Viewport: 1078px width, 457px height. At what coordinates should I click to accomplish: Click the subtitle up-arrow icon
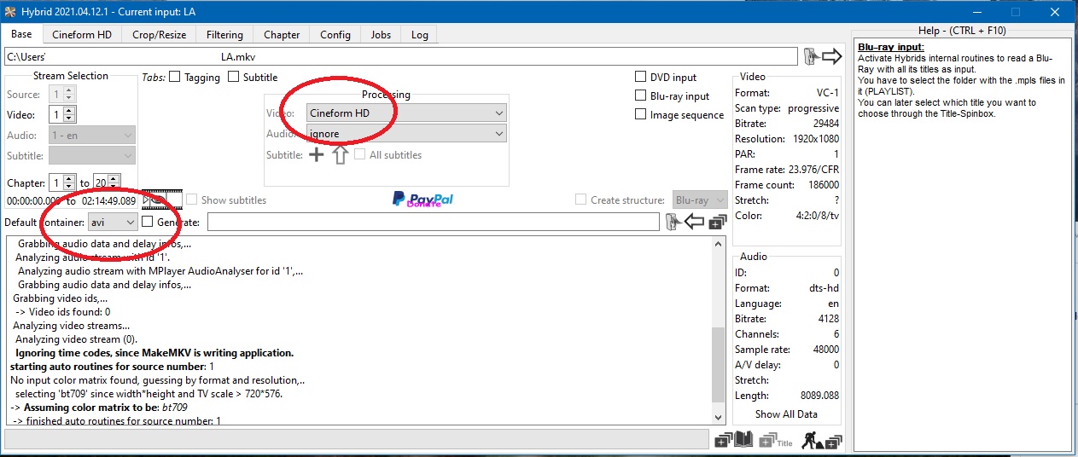(341, 154)
